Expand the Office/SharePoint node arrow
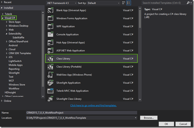 [7, 42]
